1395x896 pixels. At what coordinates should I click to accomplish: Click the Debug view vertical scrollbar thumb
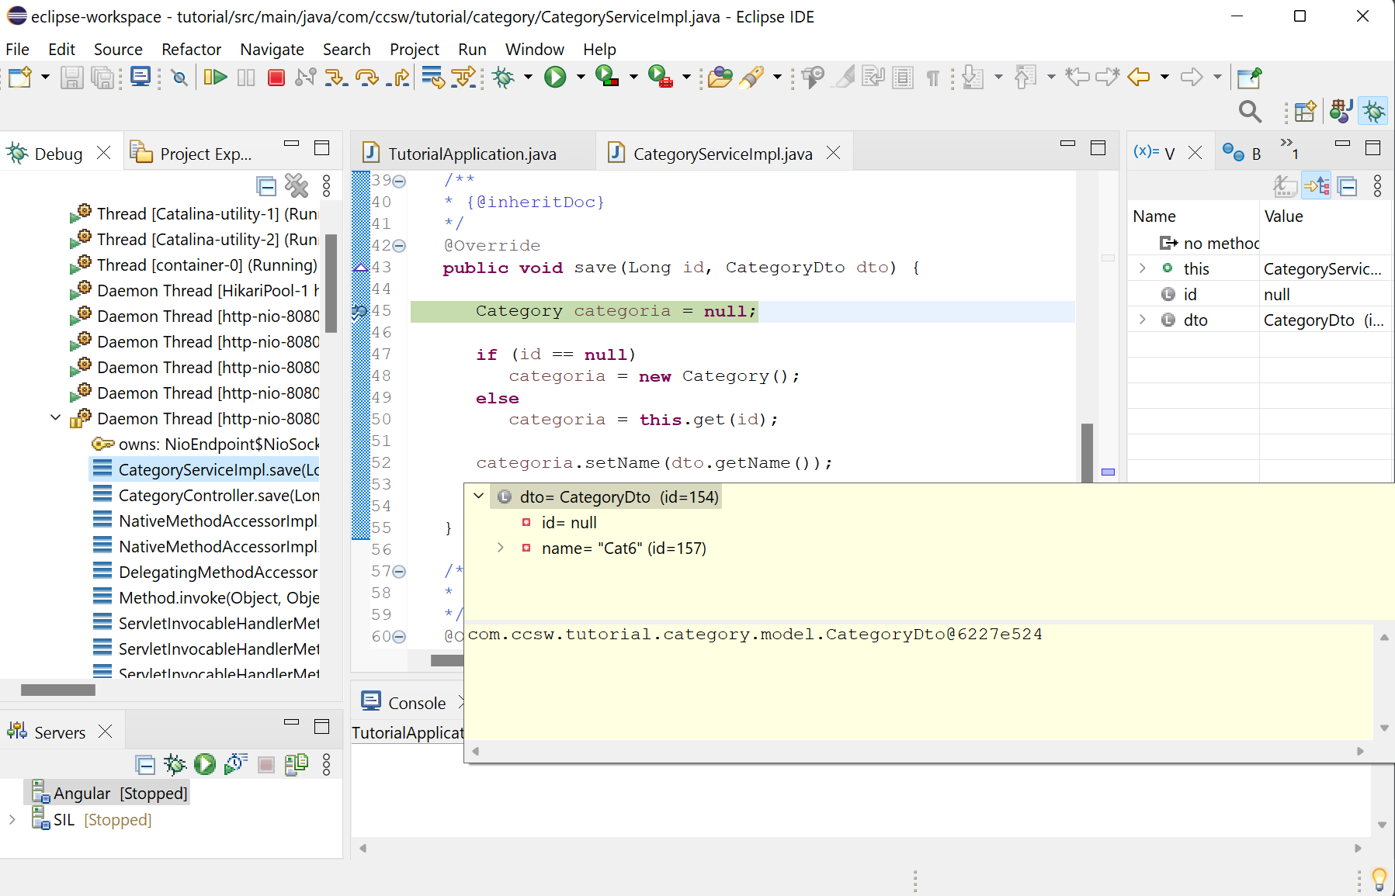pyautogui.click(x=331, y=282)
